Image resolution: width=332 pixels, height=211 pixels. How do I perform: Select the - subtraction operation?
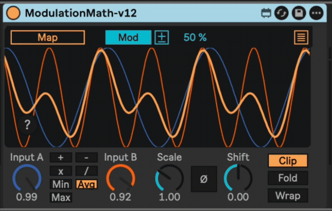coord(86,157)
